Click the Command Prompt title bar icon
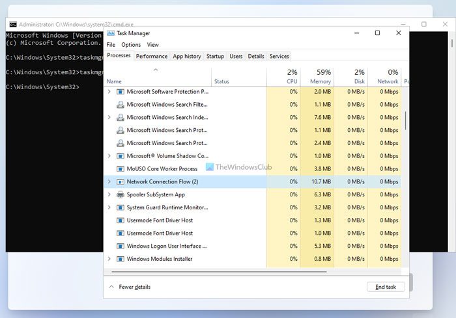456x318 pixels. coord(13,25)
